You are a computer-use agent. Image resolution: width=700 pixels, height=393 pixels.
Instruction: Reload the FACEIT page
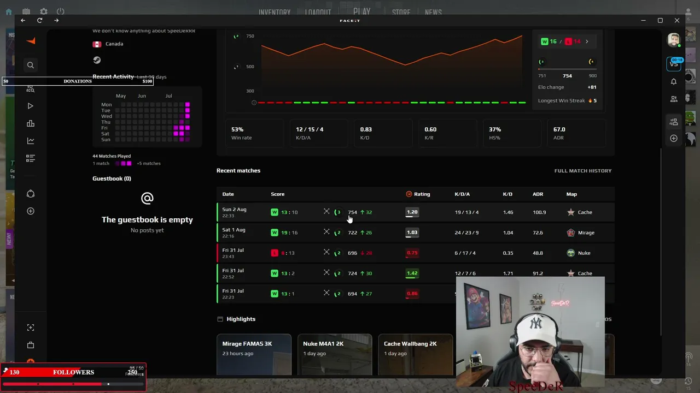coord(39,20)
